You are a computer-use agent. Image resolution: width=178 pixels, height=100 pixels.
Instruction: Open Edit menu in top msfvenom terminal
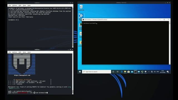pyautogui.click(x=20, y=6)
